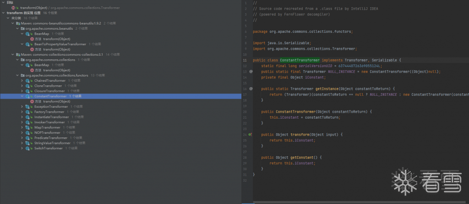Screen dimensions: 469x204
Task: Click line number 24 in the editor gutter
Action: pyautogui.click(x=245, y=135)
